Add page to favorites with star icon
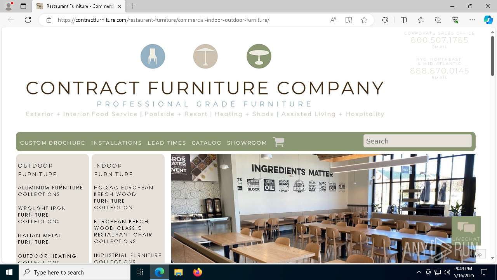Viewport: 497px width, 280px height. coord(364,20)
